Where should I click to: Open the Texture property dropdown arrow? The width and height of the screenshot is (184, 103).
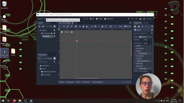pyautogui.click(x=150, y=40)
